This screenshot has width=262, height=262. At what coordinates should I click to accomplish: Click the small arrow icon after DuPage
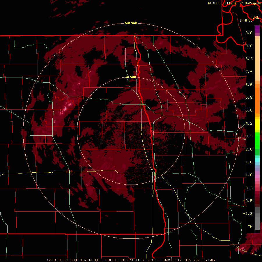[x=259, y=3]
